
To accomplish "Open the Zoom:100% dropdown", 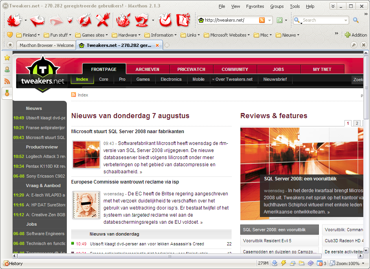I will click(350, 263).
